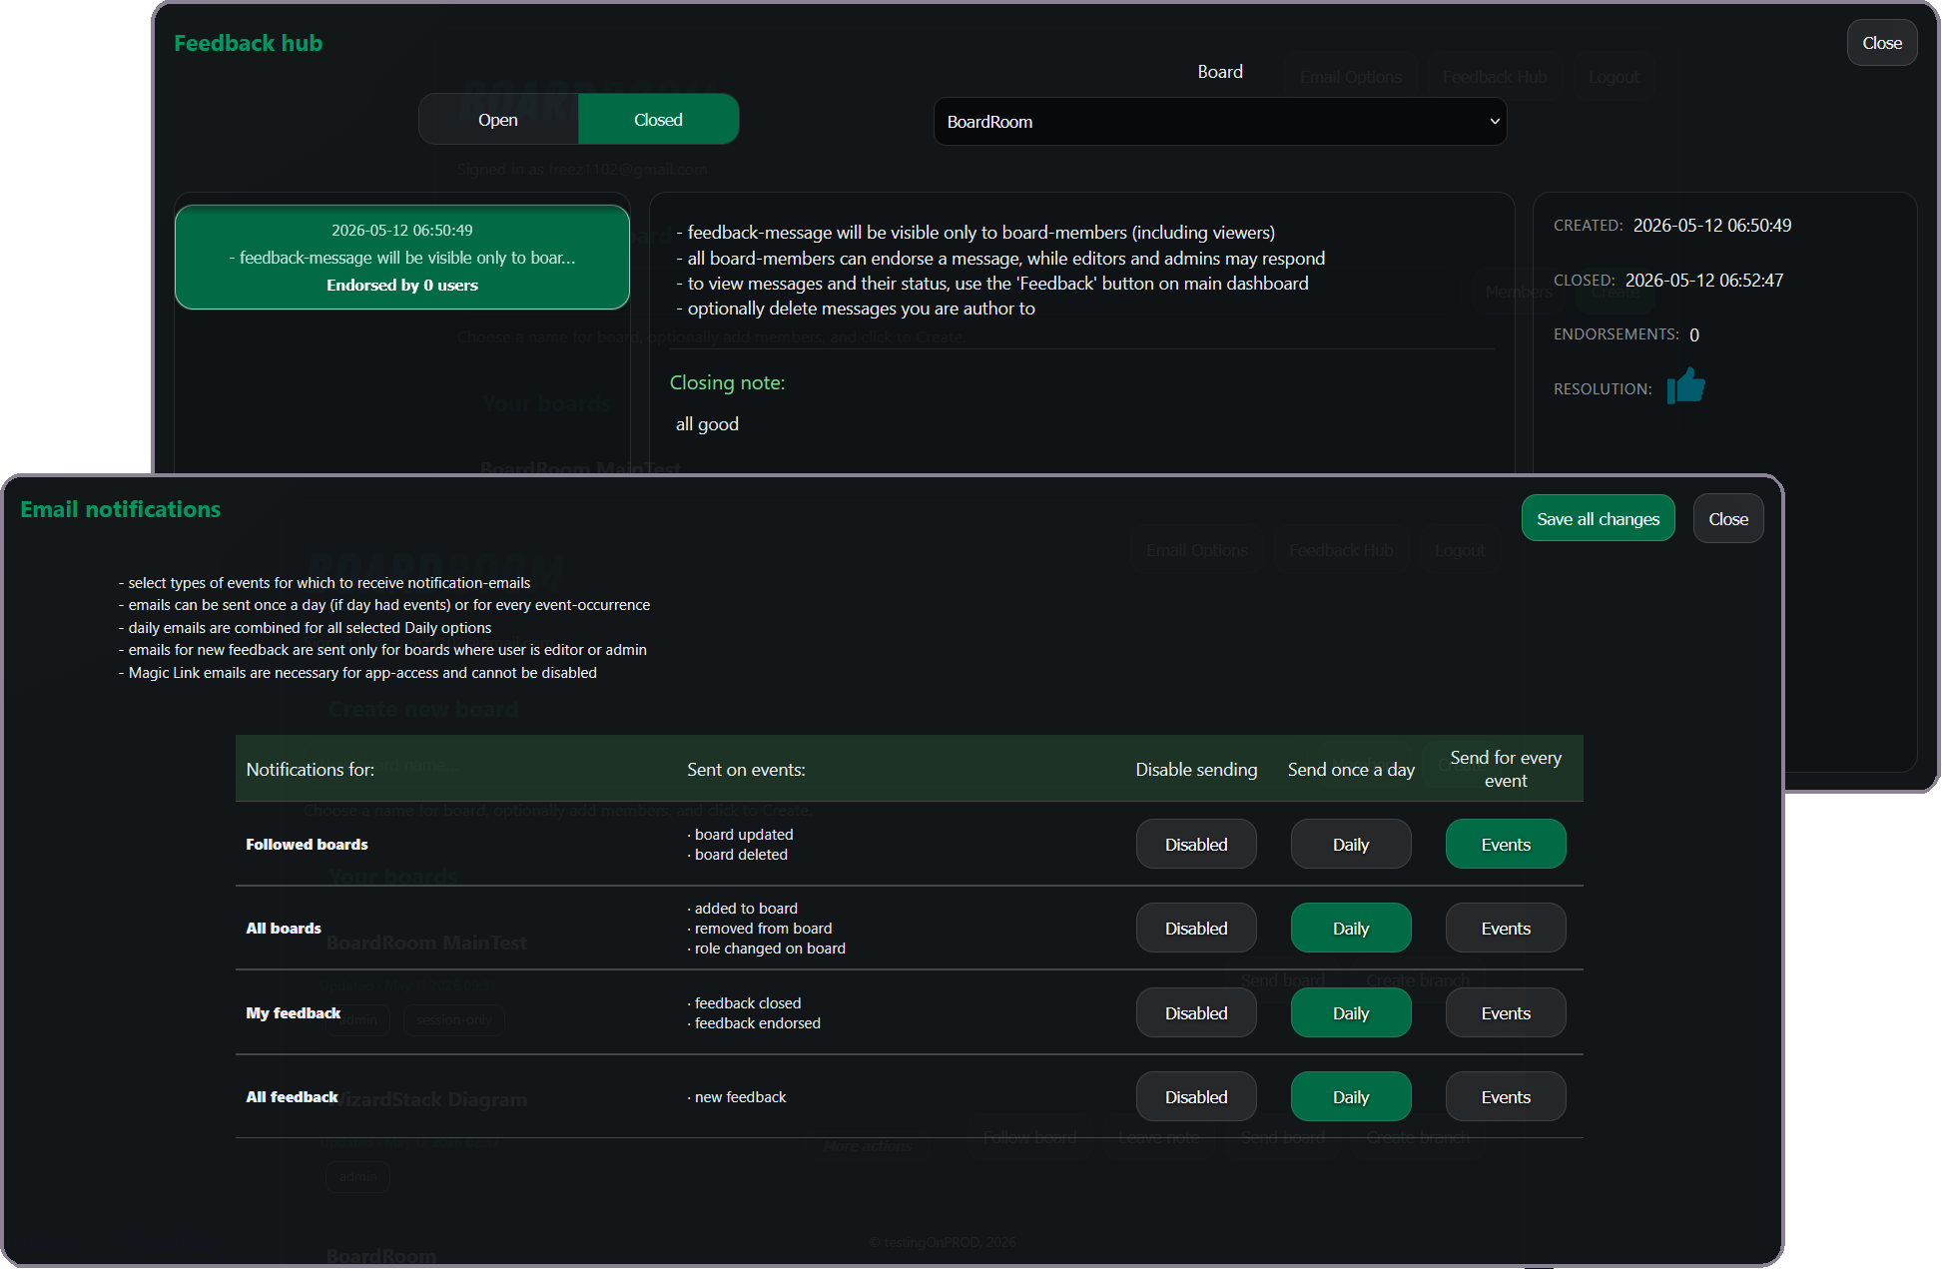1942x1269 pixels.
Task: Set All boards to Events
Action: (1506, 929)
